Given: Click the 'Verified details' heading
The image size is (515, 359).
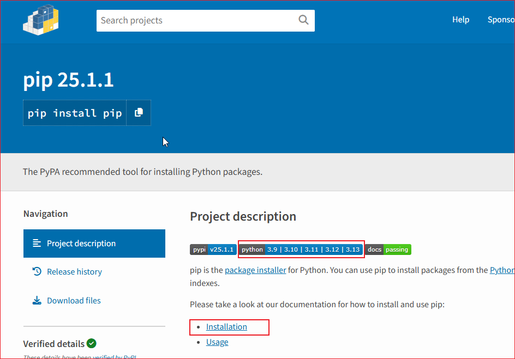Looking at the screenshot, I should click(53, 344).
